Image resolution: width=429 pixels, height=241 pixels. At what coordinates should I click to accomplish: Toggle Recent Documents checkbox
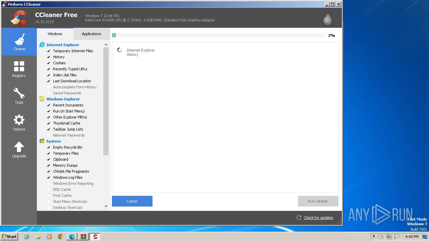pos(49,105)
